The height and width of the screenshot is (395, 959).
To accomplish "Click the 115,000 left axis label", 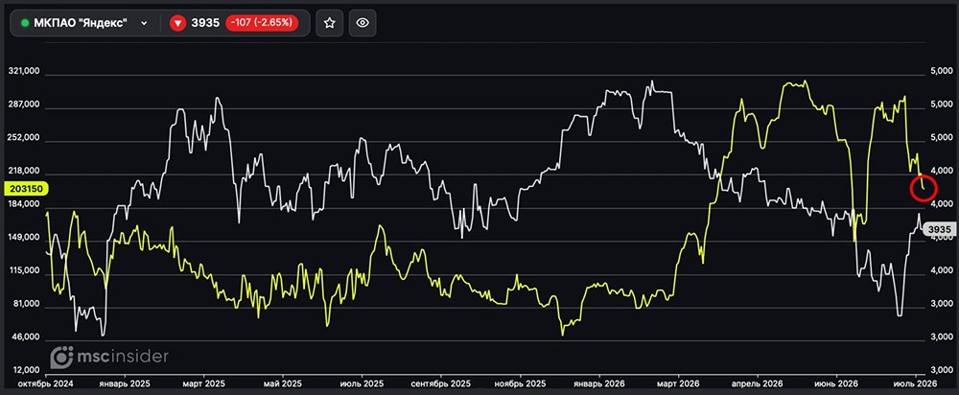I will coord(25,271).
